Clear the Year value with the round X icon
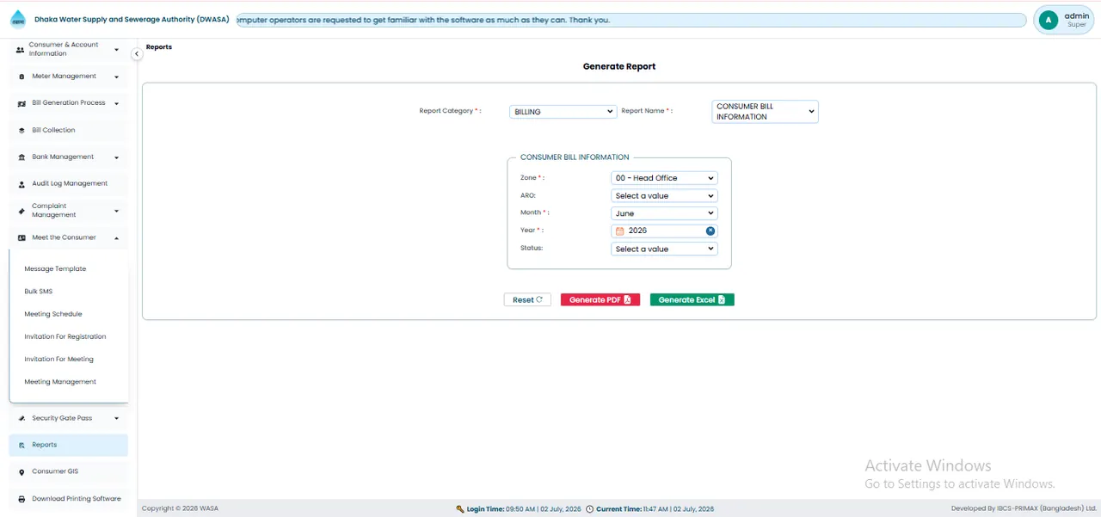 point(710,231)
